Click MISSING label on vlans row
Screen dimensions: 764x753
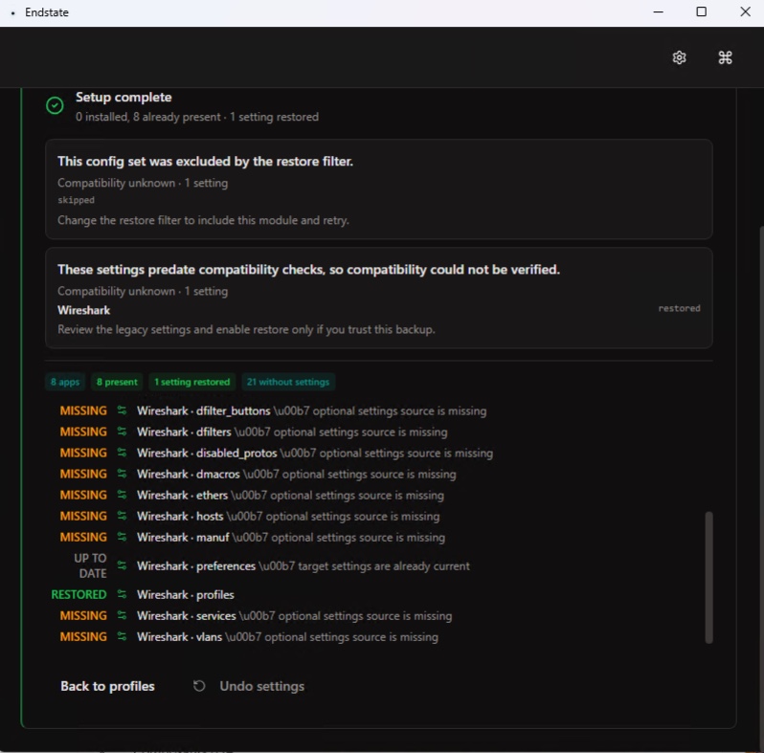click(x=83, y=636)
